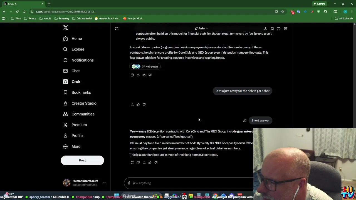Go to Home in the sidebar

[x=73, y=39]
